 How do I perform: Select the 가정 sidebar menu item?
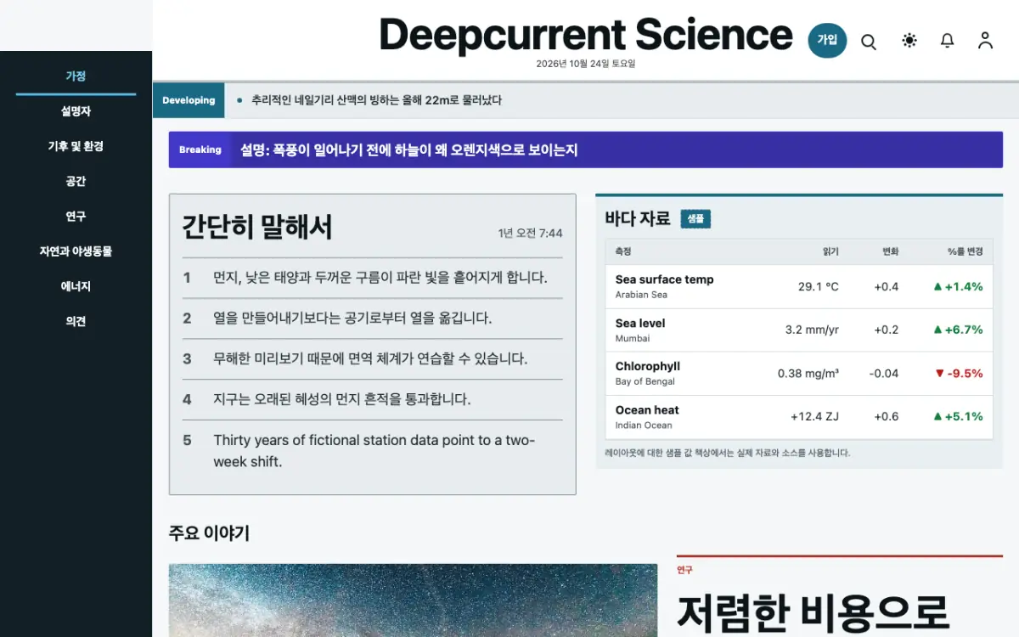click(x=76, y=76)
